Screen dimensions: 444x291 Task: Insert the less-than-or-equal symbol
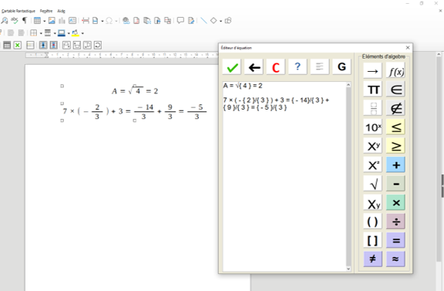tap(396, 127)
